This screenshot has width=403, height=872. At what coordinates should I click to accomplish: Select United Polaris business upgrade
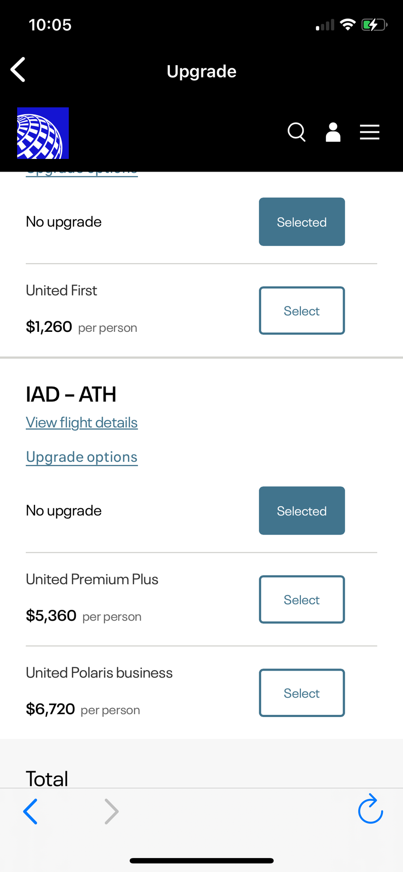pyautogui.click(x=302, y=693)
